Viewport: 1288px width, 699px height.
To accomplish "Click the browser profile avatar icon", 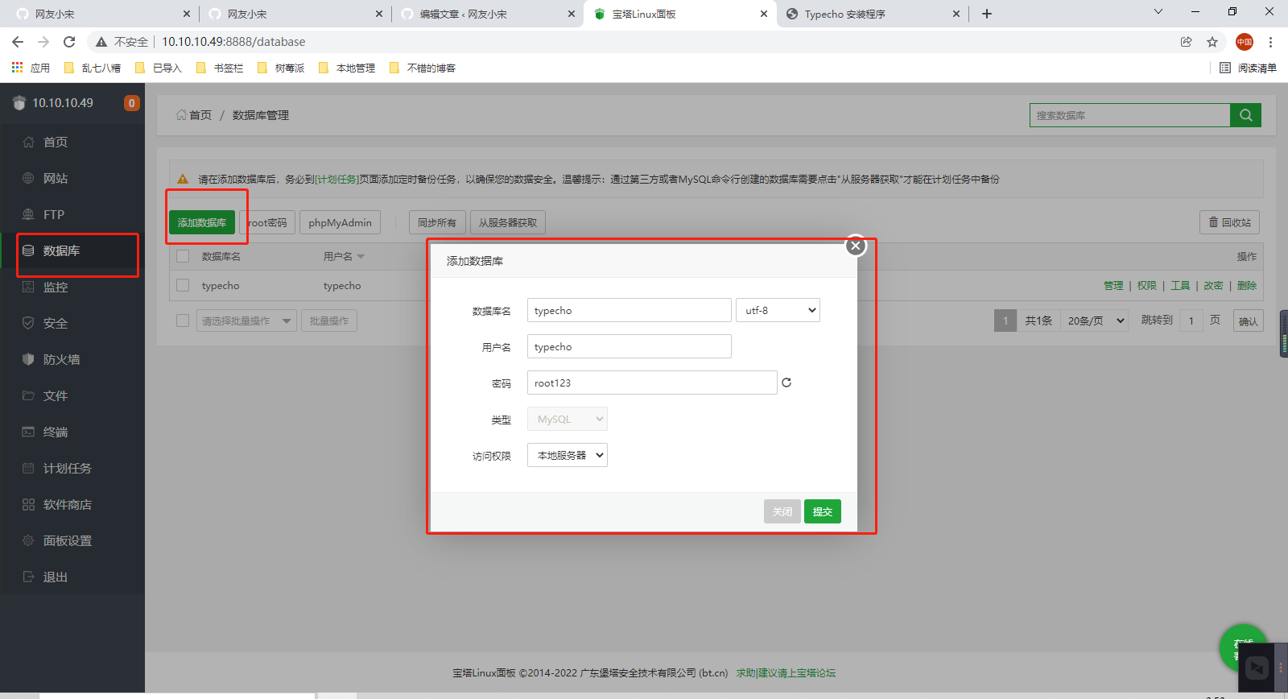I will point(1245,42).
